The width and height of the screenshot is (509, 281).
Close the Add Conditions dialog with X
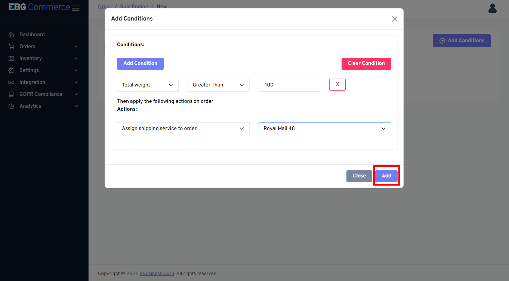(x=394, y=19)
